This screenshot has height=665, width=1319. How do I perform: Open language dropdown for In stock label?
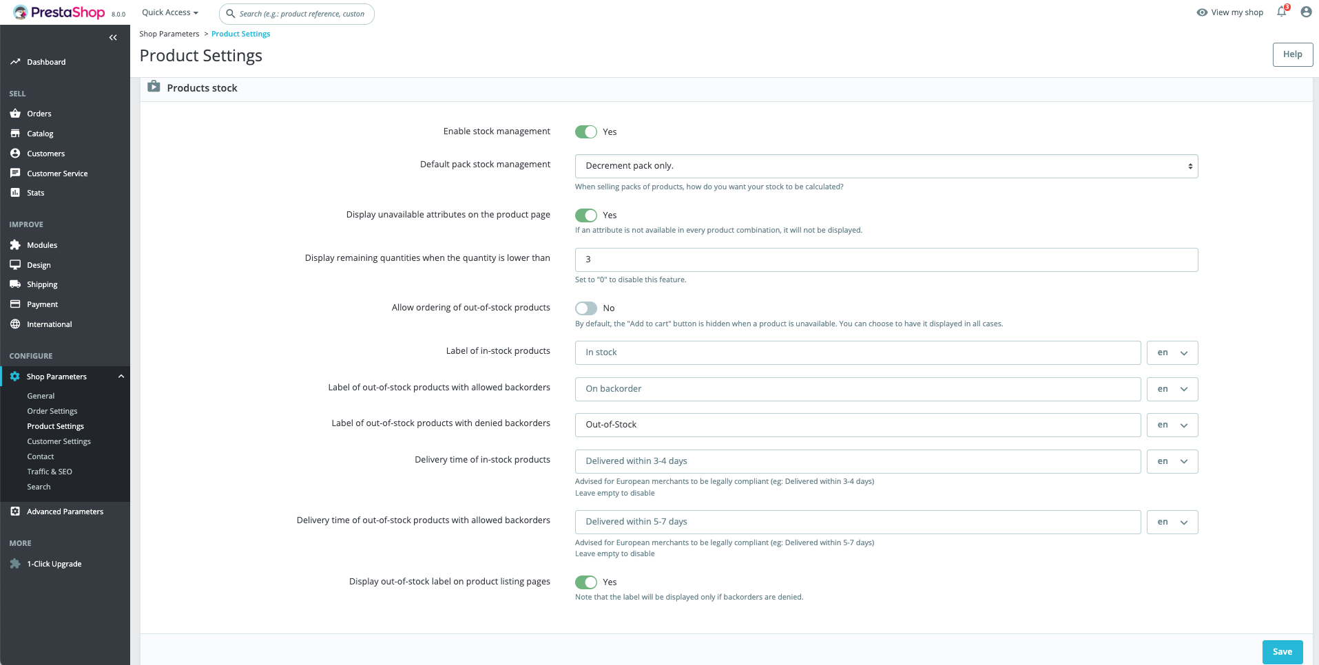(x=1172, y=353)
